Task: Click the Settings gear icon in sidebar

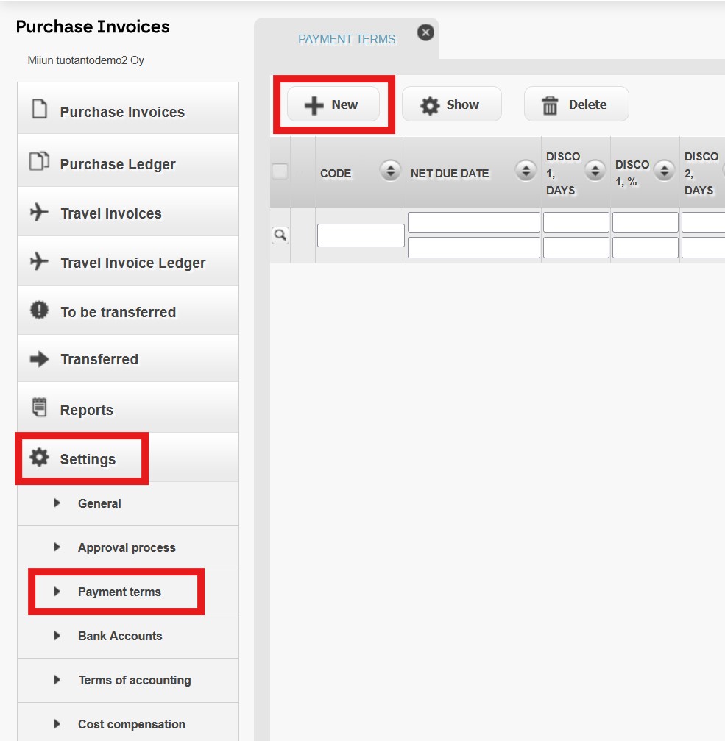Action: 39,458
